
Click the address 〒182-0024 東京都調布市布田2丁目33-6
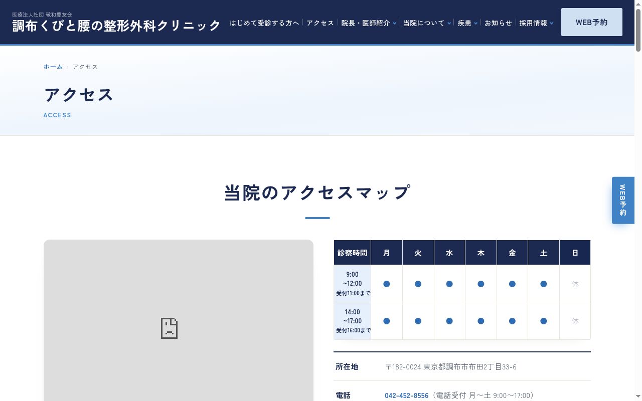tap(451, 367)
